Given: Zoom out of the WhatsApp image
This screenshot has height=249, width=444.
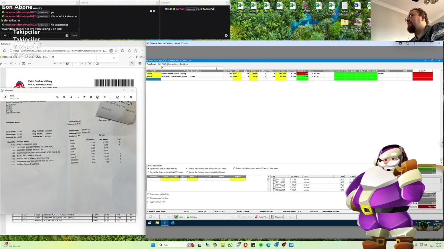Looking at the screenshot, I should click(58, 97).
